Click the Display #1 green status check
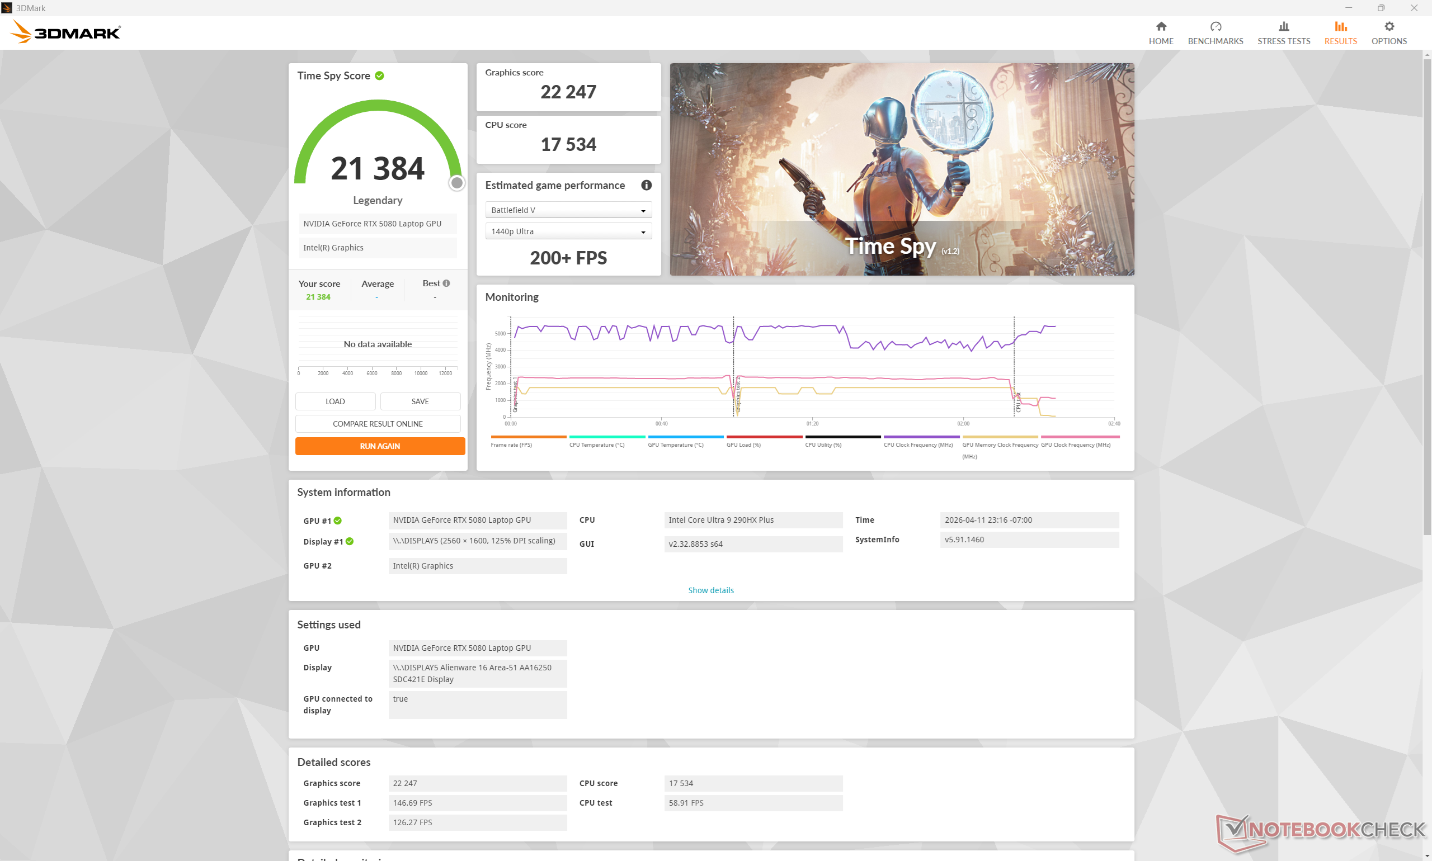 coord(350,541)
